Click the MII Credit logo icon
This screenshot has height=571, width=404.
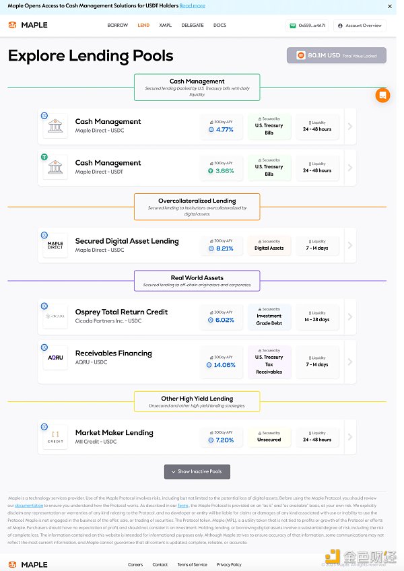click(x=55, y=438)
